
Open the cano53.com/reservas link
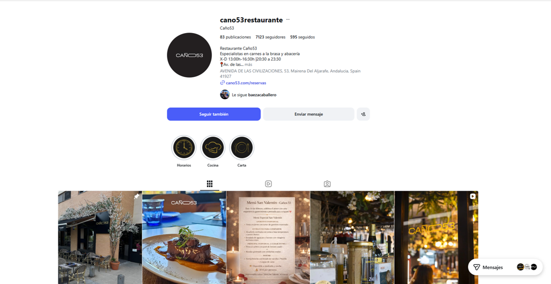246,83
